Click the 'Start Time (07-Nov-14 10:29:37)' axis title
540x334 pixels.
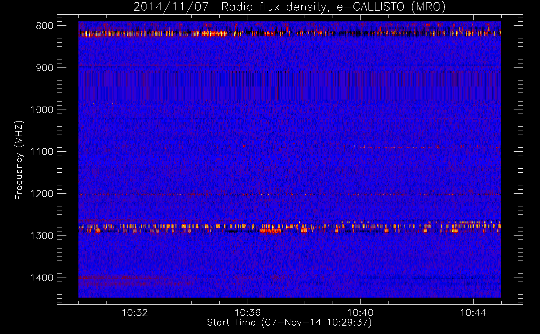tap(289, 323)
